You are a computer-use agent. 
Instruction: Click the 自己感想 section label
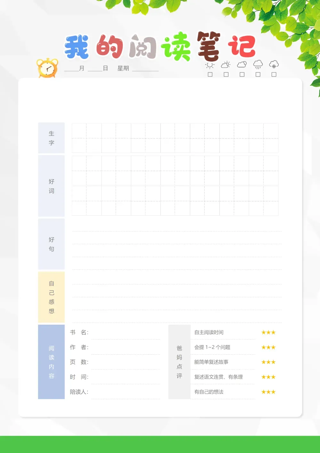[x=51, y=297]
